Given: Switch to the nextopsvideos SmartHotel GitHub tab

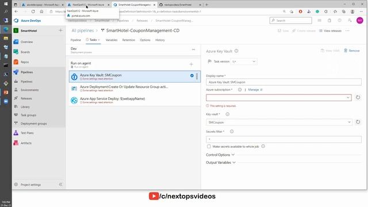Looking at the screenshot, I should [180, 5].
